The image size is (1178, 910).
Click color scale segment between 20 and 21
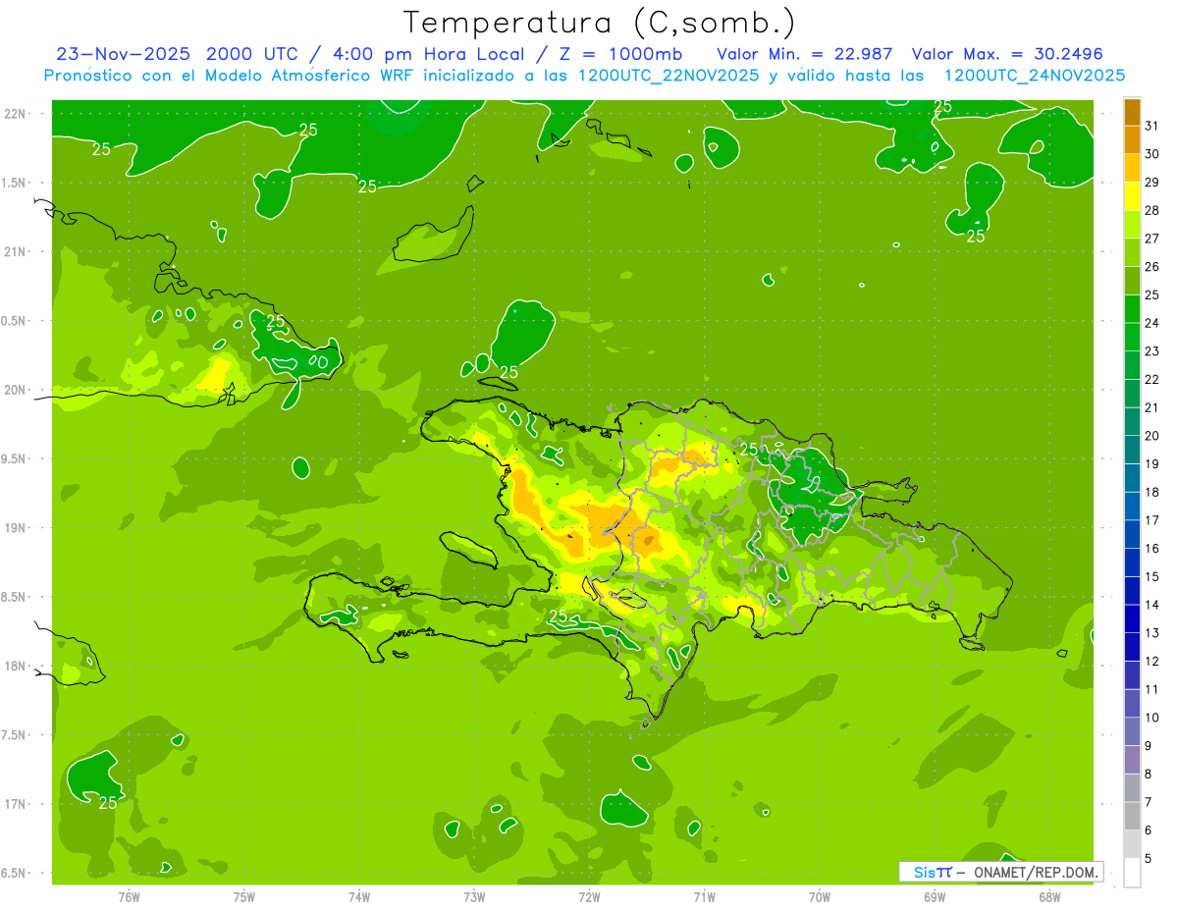click(1132, 422)
